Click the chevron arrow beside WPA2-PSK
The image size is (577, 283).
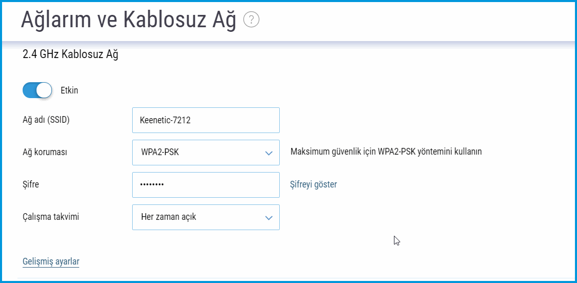point(268,153)
